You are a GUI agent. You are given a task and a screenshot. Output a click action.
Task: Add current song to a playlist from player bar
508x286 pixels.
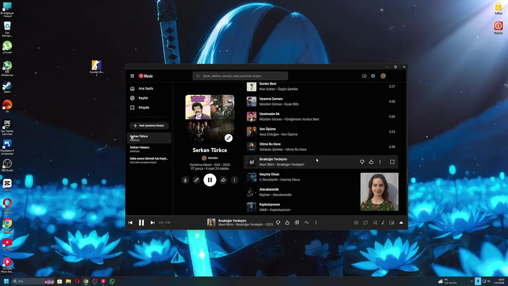[306, 222]
